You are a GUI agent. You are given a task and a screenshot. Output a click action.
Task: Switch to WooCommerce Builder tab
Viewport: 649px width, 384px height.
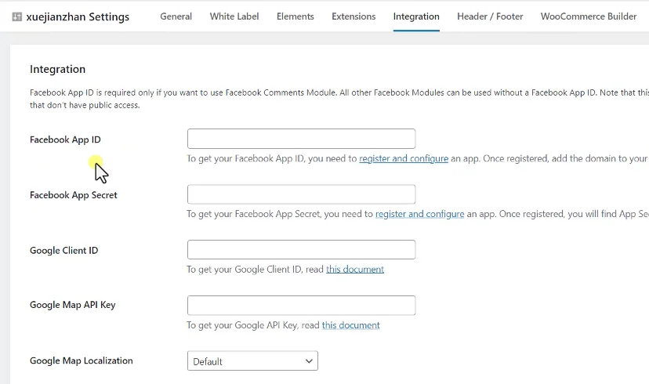coord(589,16)
